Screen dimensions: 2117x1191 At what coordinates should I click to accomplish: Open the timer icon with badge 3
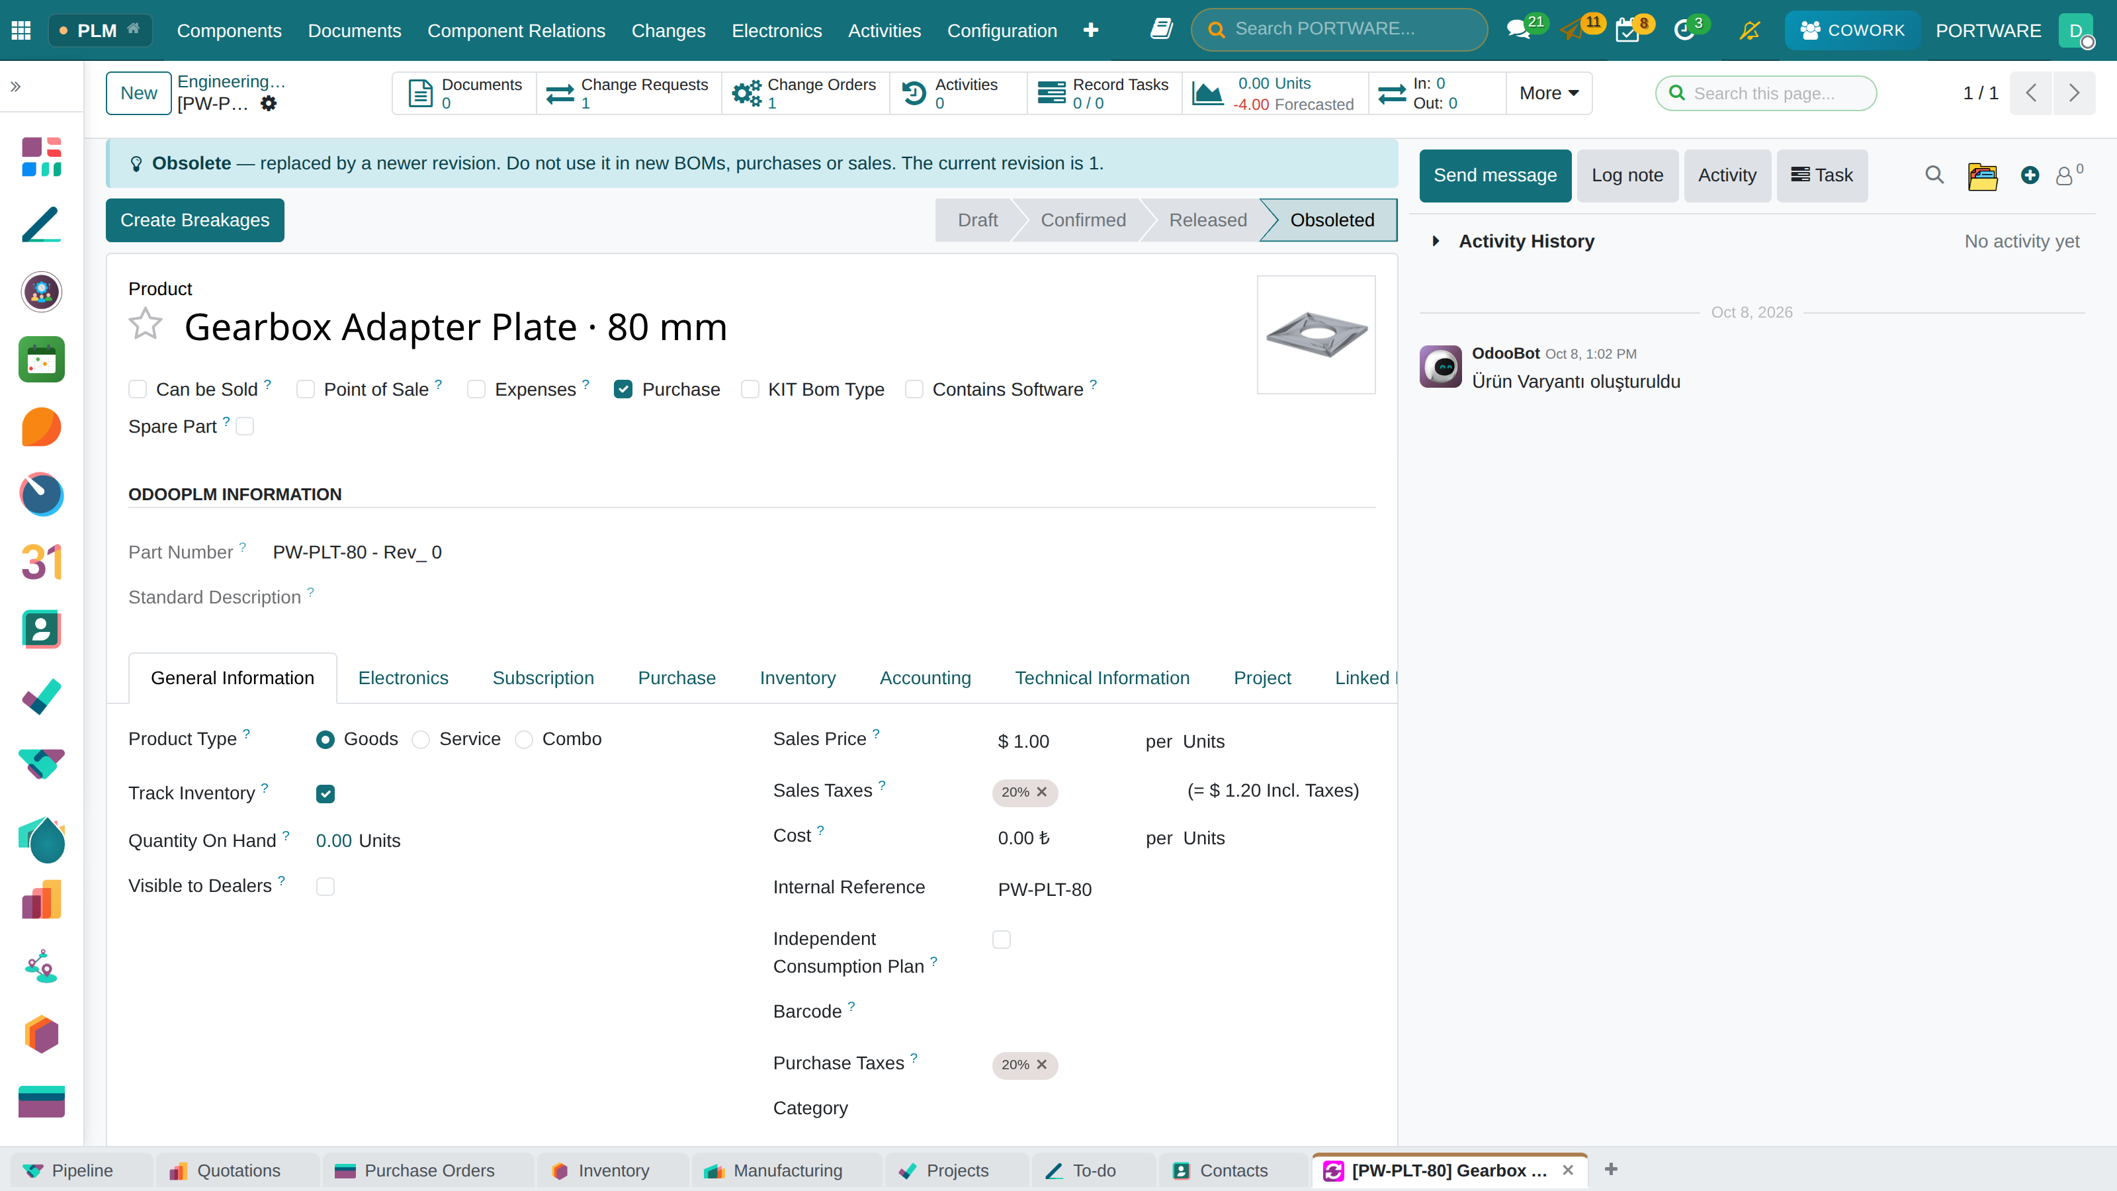(1685, 30)
